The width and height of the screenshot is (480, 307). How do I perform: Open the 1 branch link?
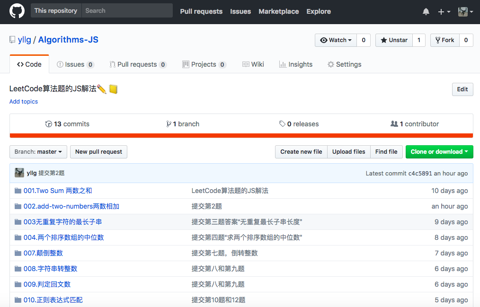(x=183, y=124)
